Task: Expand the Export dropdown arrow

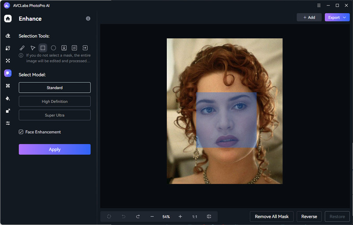Action: coord(345,17)
